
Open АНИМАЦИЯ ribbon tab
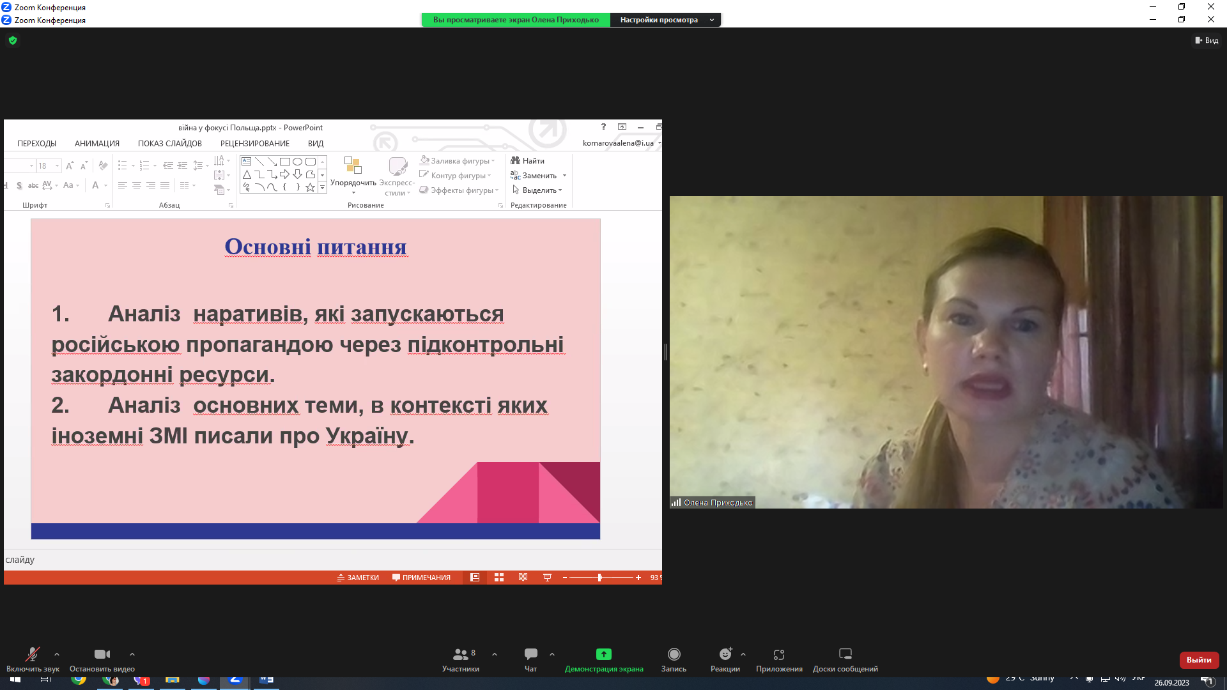[97, 144]
